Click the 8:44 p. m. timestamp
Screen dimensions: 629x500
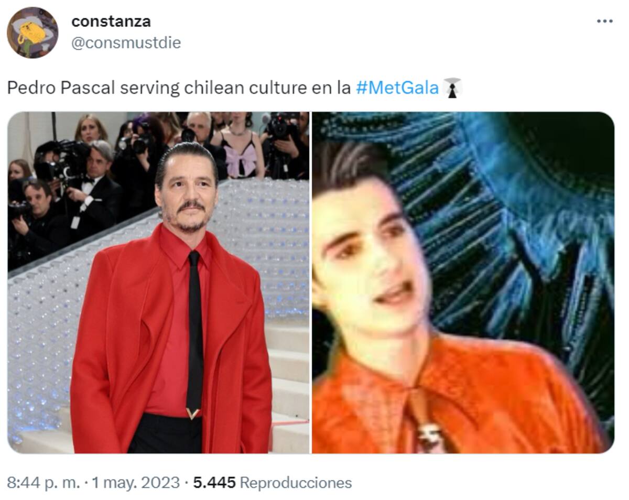[44, 482]
